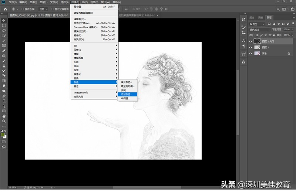Choose 转换为智能滤镜(S) menu entry
This screenshot has height=194, width=296.
point(94,13)
